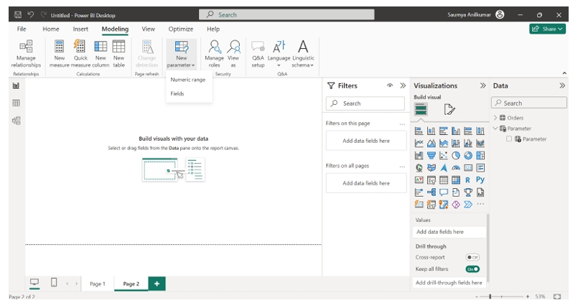Select the Area chart visual
Screen dimensions: 583x308
(431, 143)
